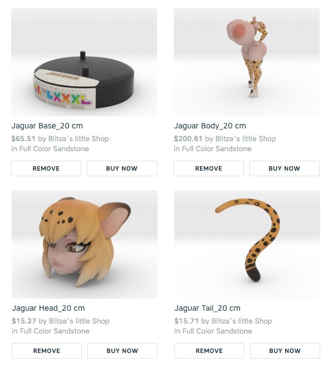Open the Jaguar Head_20 cm title link
Screen dimensions: 328x368
coord(48,308)
